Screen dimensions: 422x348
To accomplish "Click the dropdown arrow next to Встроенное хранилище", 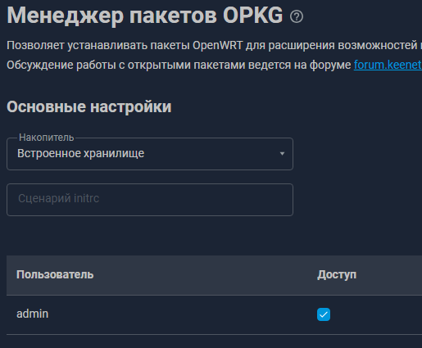I will tap(282, 154).
